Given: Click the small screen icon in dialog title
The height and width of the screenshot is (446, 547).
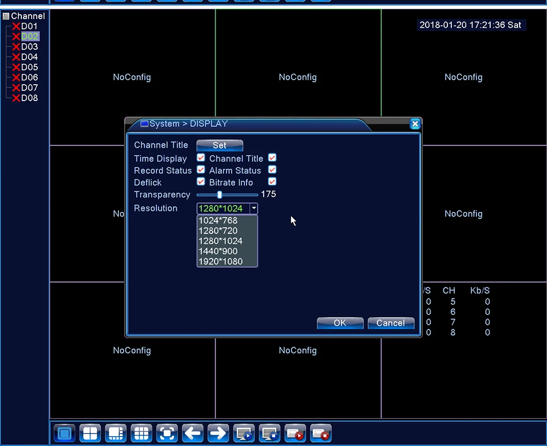Looking at the screenshot, I should [144, 124].
